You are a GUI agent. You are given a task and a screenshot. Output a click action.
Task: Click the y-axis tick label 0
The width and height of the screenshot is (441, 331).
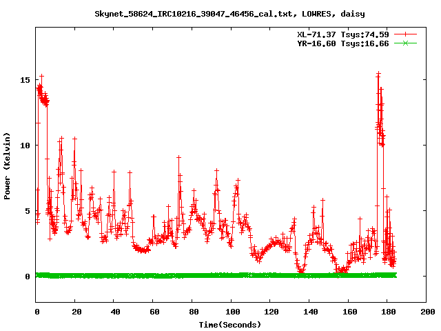click(x=28, y=277)
